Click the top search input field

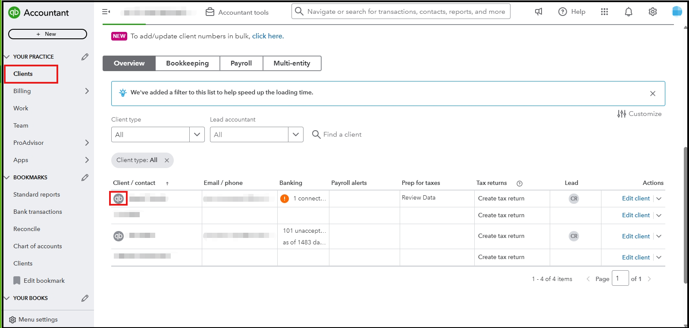coord(405,12)
